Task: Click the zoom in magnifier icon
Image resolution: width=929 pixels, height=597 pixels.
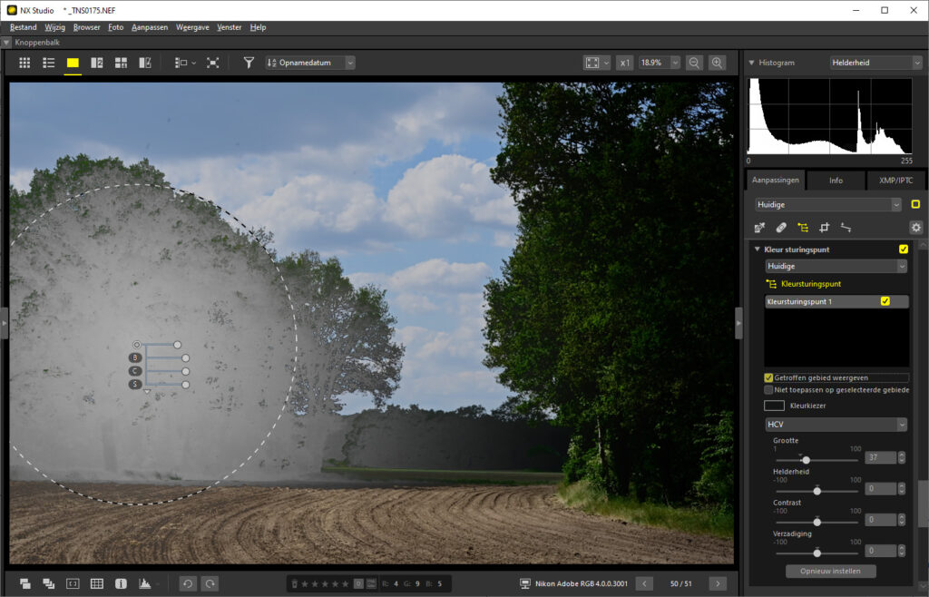Action: pos(718,63)
